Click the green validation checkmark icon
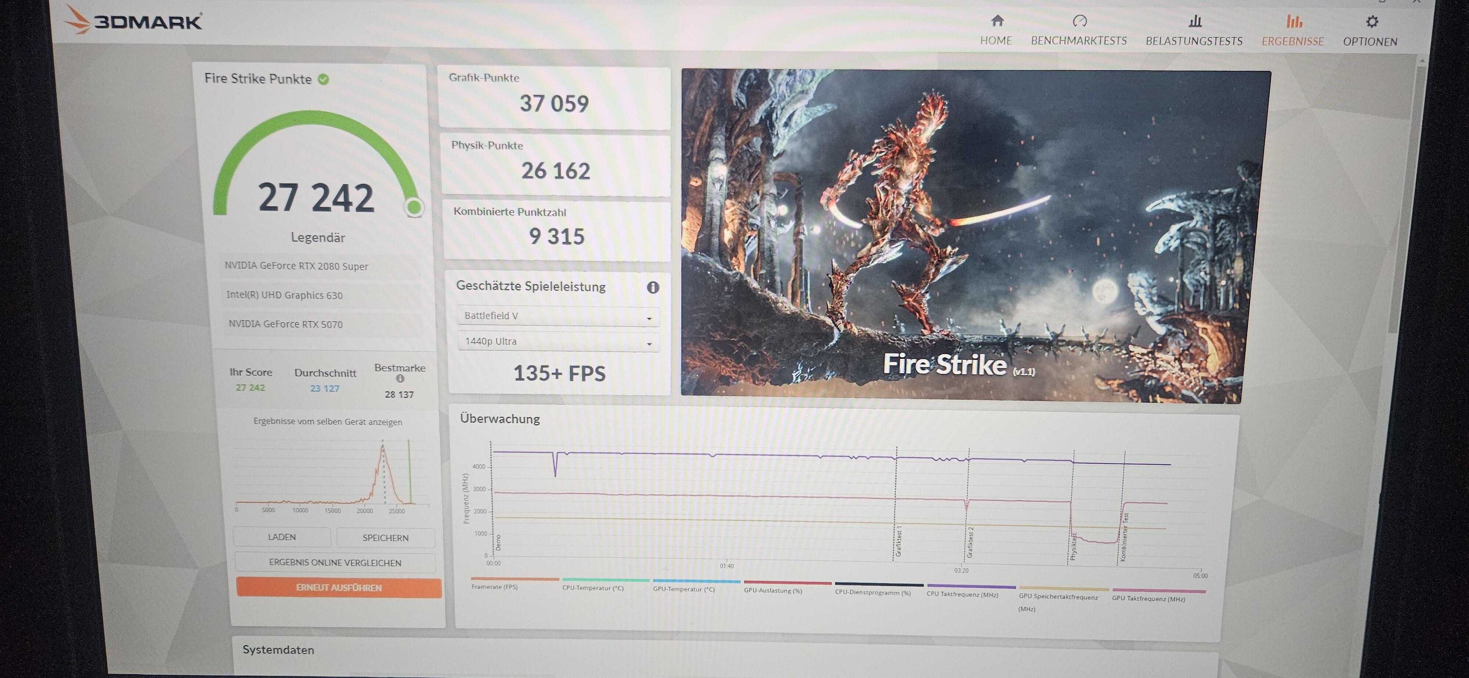The height and width of the screenshot is (678, 1469). click(323, 79)
